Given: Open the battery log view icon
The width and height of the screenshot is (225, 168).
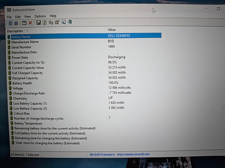Looking at the screenshot, I should coord(16,23).
